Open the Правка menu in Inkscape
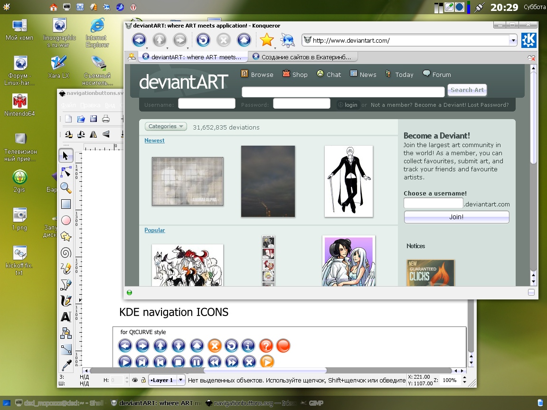 pos(90,105)
